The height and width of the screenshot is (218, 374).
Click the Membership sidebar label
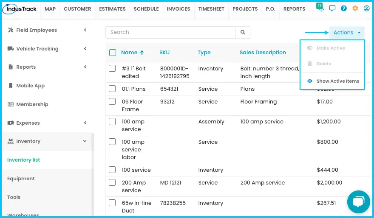tap(32, 104)
